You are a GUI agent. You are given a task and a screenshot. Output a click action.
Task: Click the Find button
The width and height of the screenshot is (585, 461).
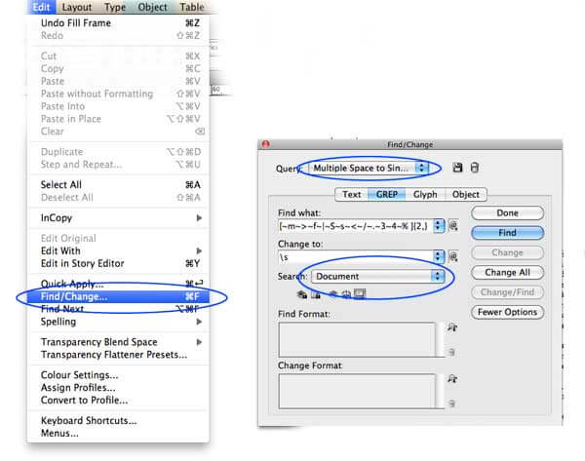[507, 233]
